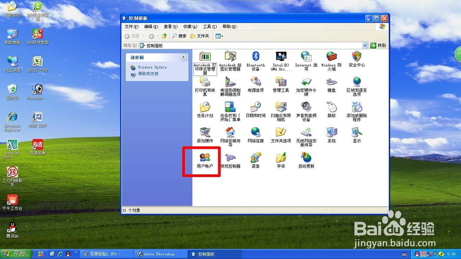The image size is (461, 259).
Task: Click the green Up folder toolbar button
Action: 165,36
